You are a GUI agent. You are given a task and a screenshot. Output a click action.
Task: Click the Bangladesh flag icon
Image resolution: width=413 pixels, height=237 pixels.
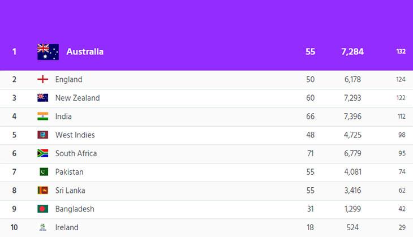[x=42, y=209]
